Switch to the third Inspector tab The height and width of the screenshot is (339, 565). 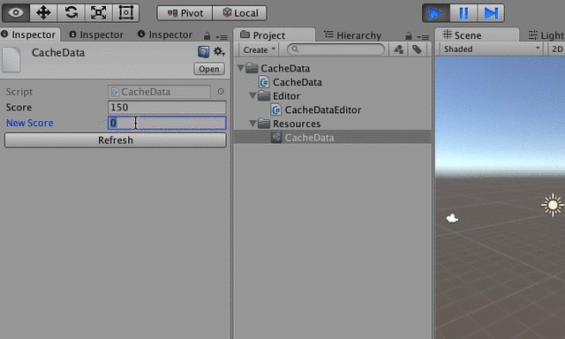165,34
